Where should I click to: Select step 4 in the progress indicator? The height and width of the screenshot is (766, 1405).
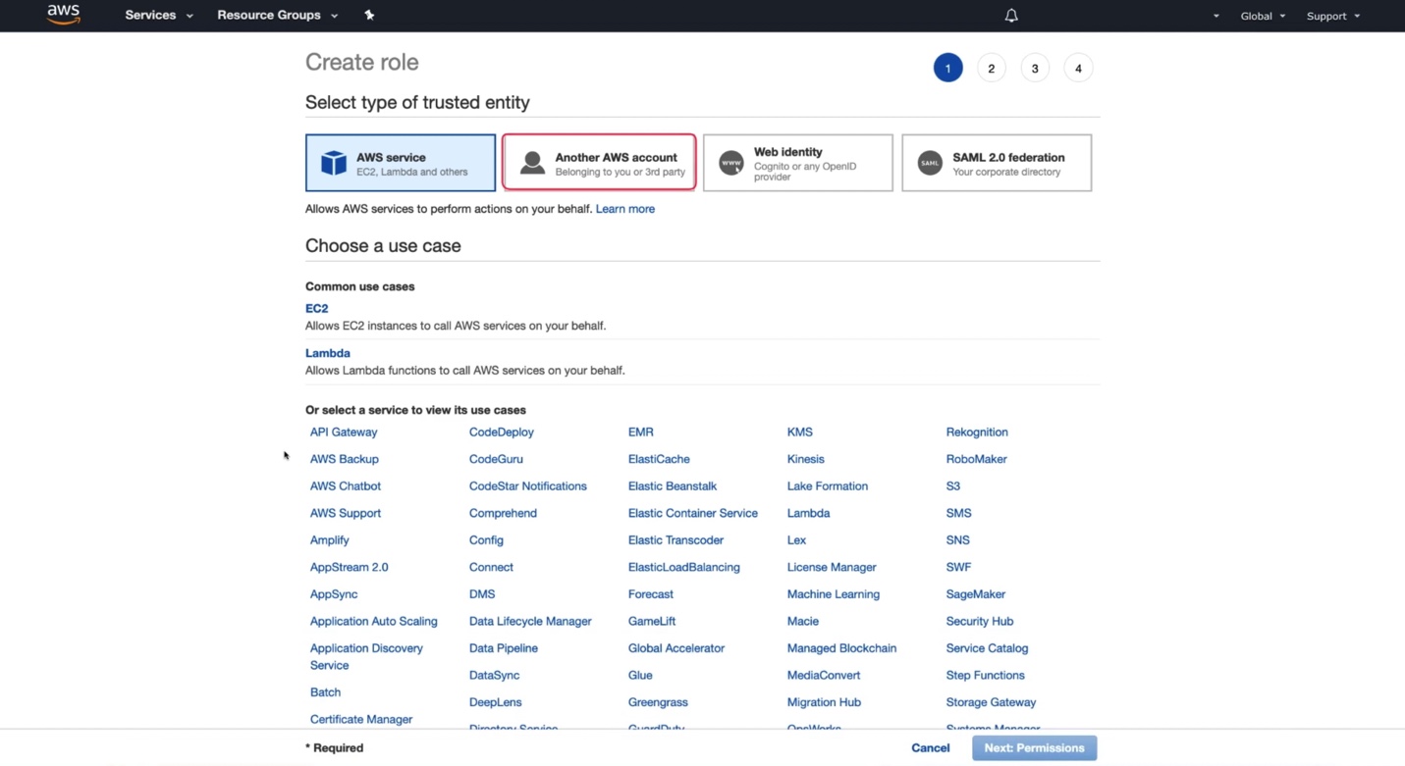[1078, 68]
